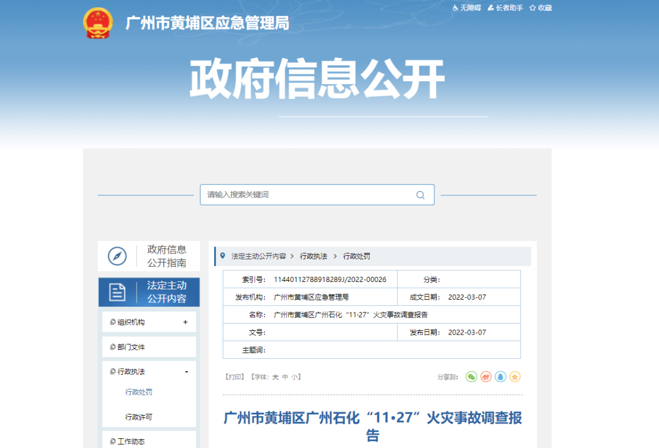Share to WeChat via green icon

[471, 377]
